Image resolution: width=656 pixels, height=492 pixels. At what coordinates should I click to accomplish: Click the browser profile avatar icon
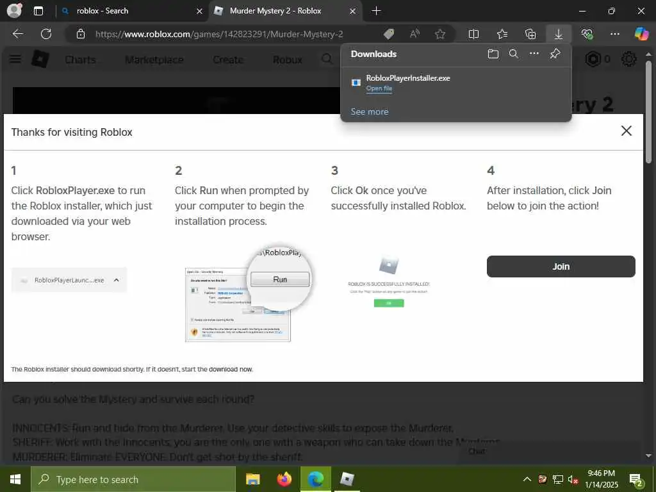[x=15, y=11]
